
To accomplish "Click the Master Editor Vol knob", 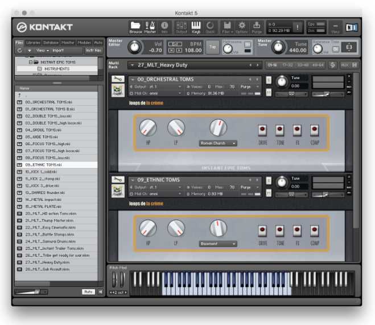I will [134, 47].
